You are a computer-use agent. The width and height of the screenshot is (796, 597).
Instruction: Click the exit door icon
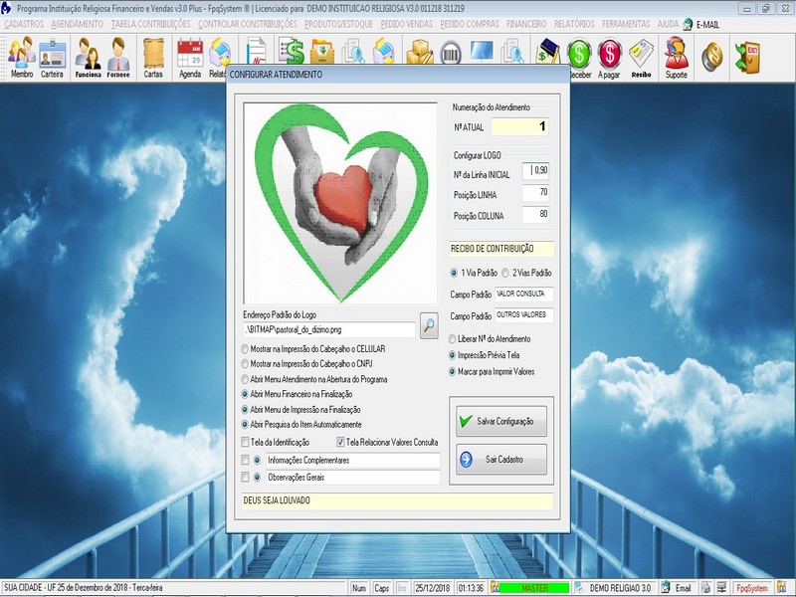pos(747,57)
